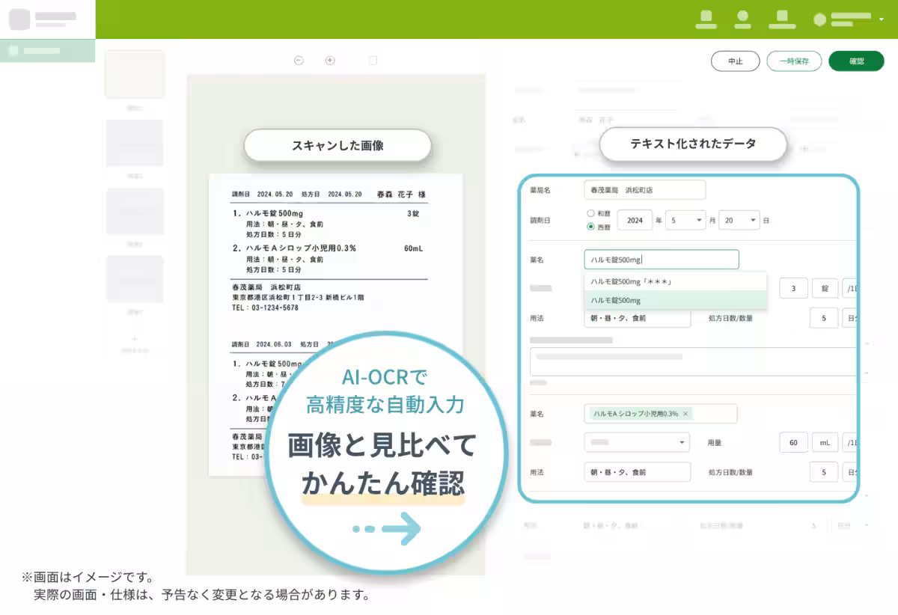The image size is (898, 615).
Task: Click the highlighted sidebar menu item
Action: click(x=48, y=51)
